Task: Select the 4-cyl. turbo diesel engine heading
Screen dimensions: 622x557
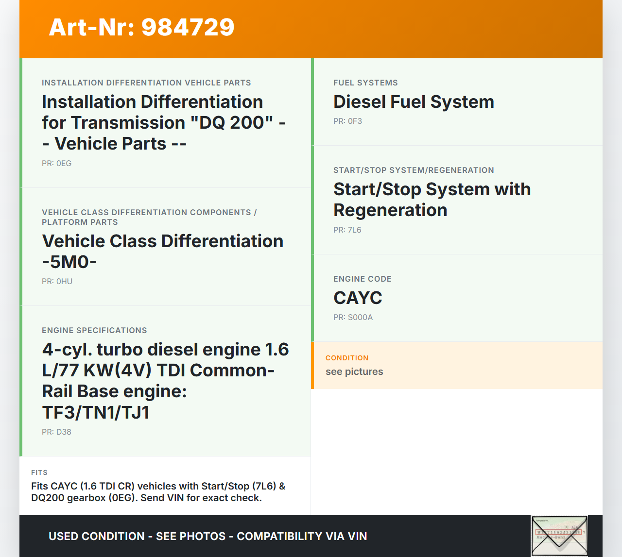Action: pyautogui.click(x=165, y=381)
